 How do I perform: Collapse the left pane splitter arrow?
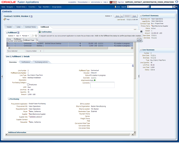[2, 77]
